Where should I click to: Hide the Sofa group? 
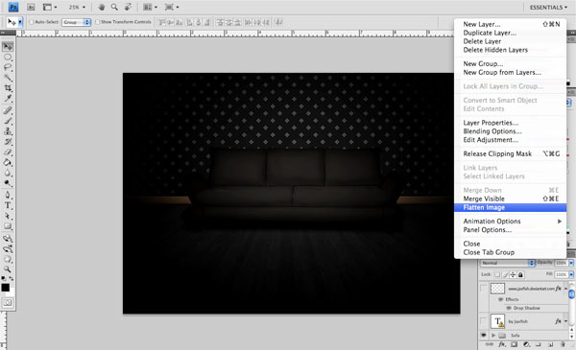tap(484, 335)
